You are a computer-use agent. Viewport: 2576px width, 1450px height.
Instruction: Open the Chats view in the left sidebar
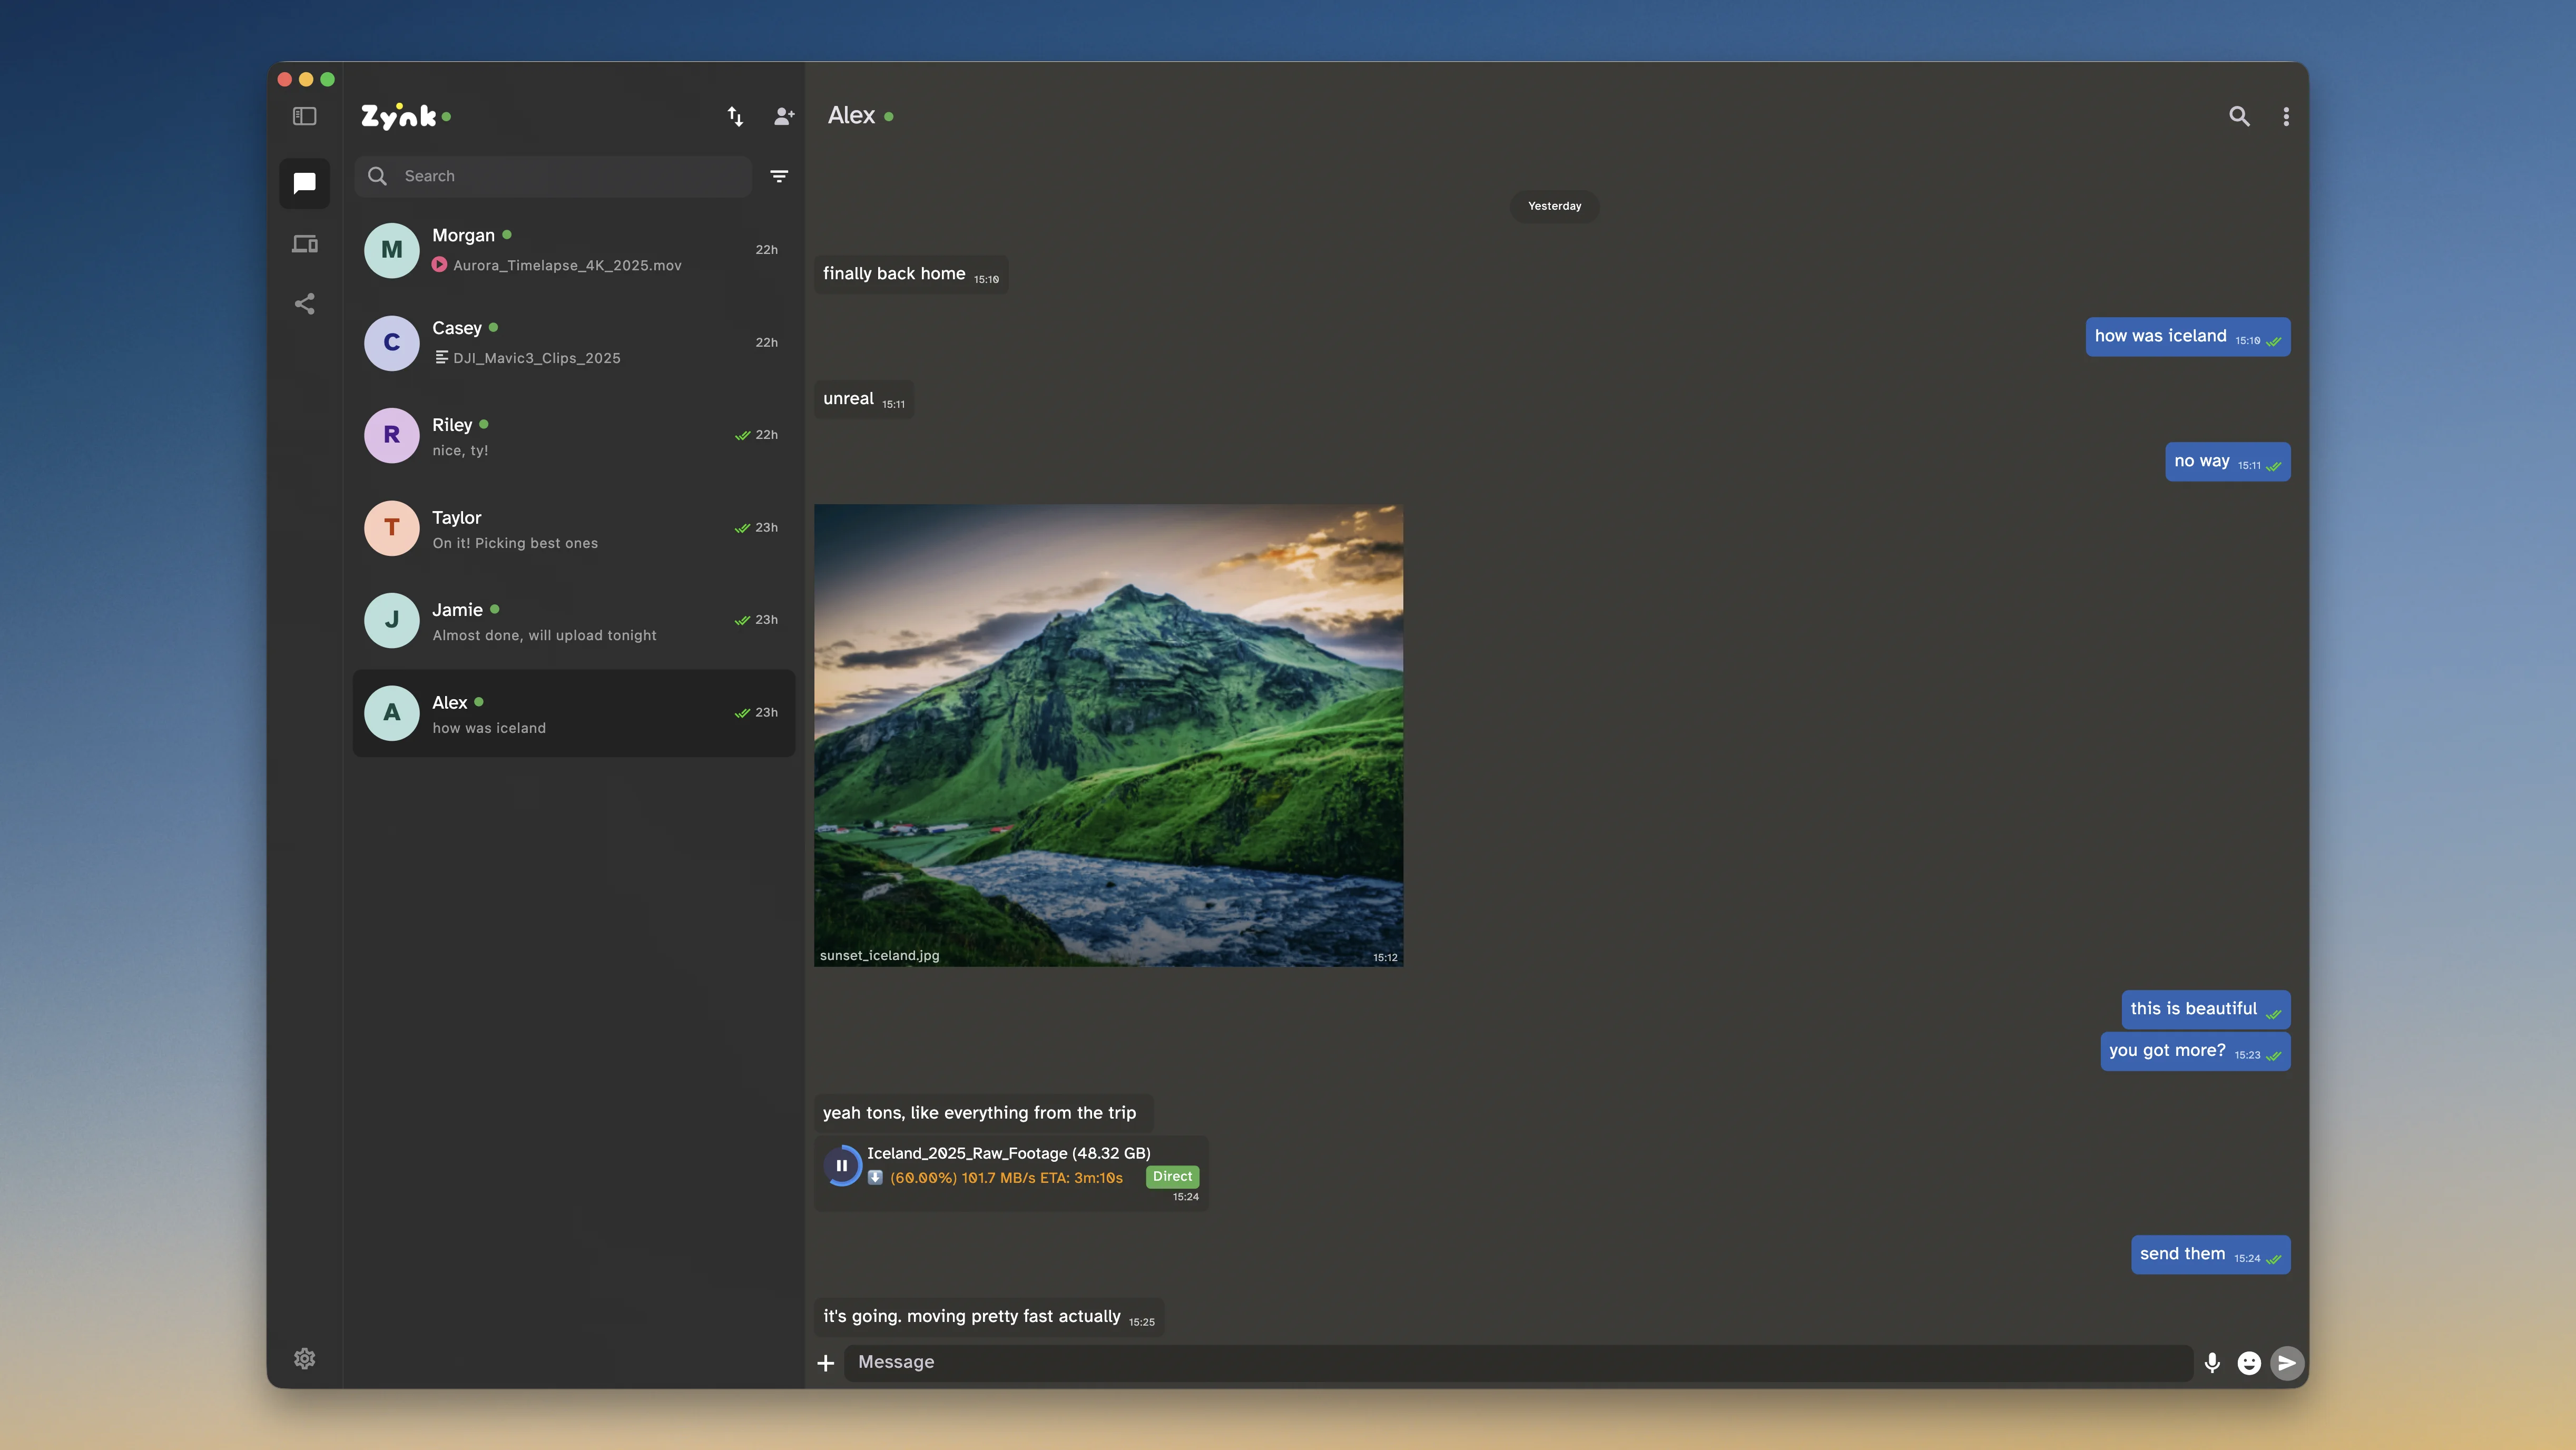pyautogui.click(x=304, y=183)
